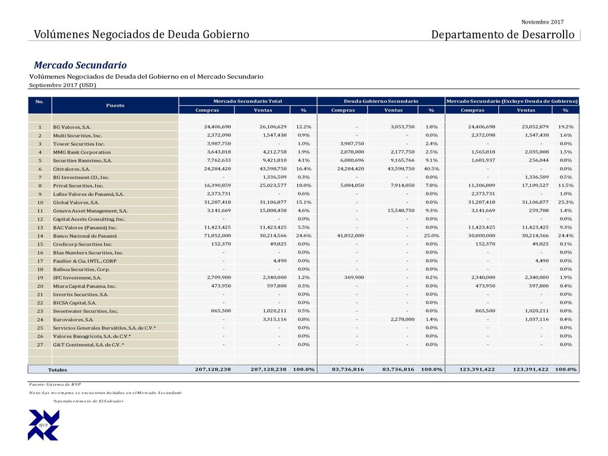Screen dimensions: 608x456
Task: Select 'BG Investment CO., Inc.' row name
Action: coord(81,178)
